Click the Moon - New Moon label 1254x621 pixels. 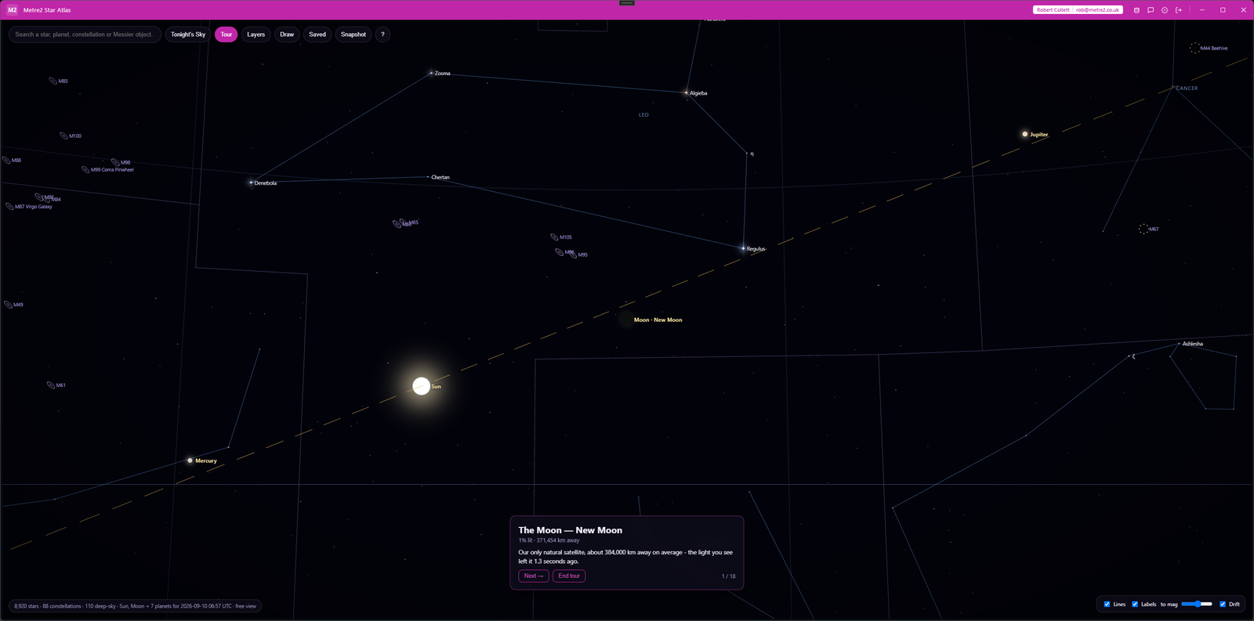[658, 320]
